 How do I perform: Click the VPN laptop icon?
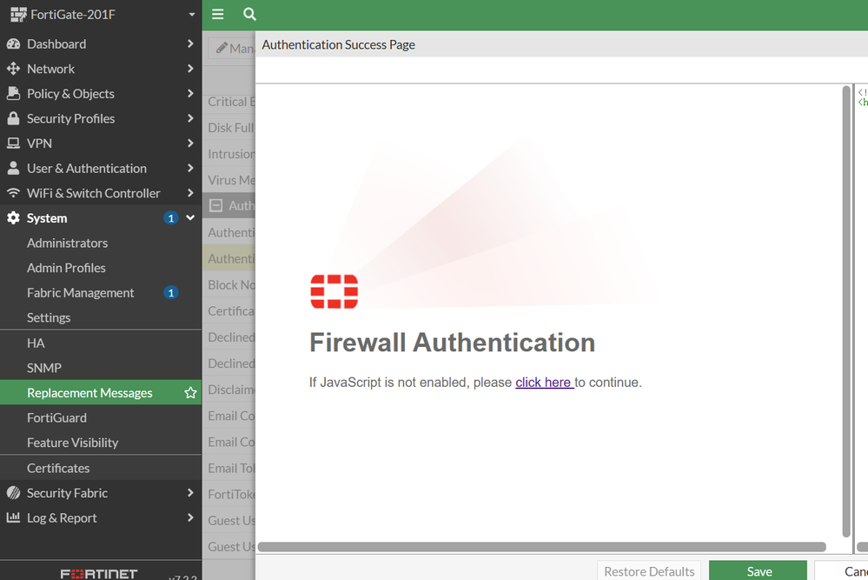point(13,143)
